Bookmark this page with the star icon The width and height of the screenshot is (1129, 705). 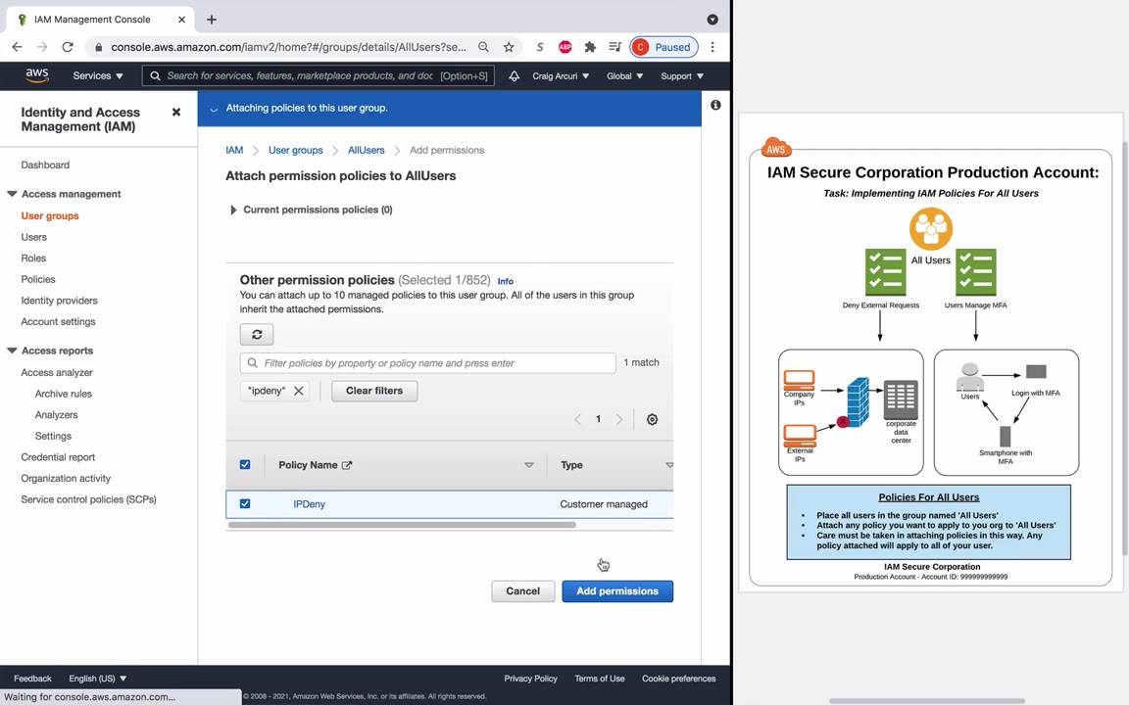click(509, 47)
